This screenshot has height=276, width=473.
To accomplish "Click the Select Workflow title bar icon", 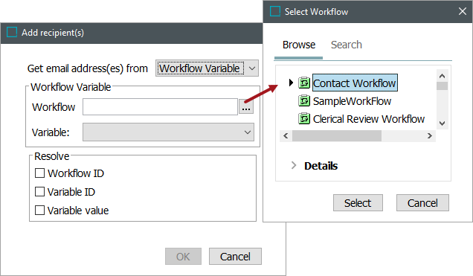I will click(275, 11).
